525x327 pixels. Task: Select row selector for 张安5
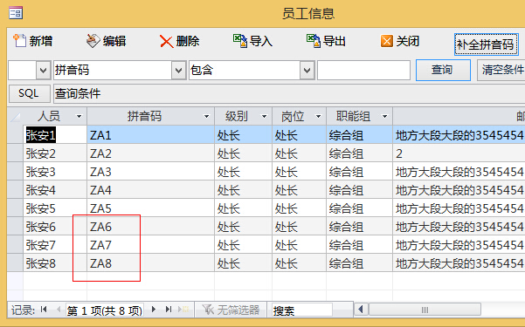(15, 208)
